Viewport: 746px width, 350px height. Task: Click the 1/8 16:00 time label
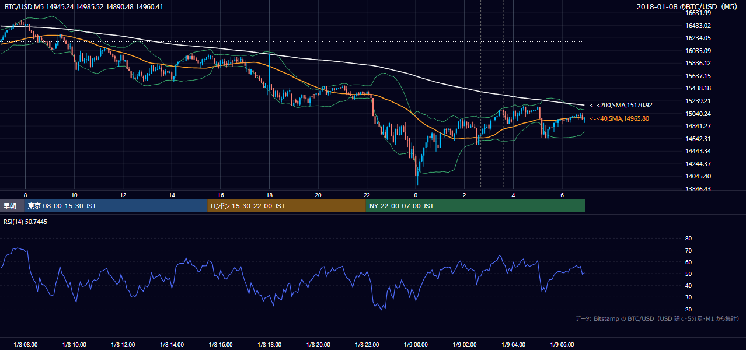tap(221, 344)
